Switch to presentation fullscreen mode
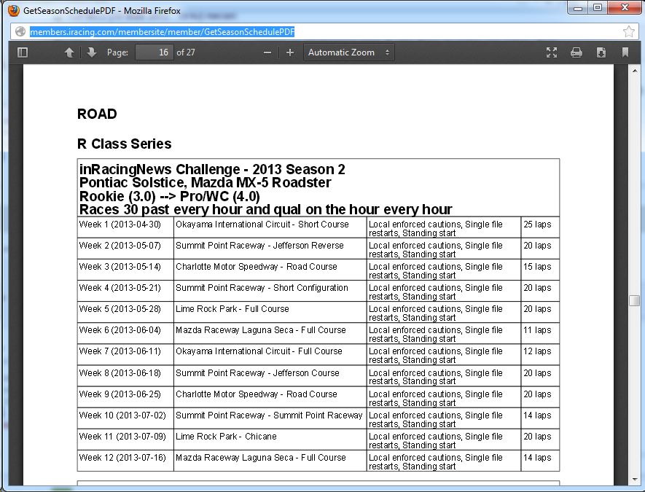645x492 pixels. pos(552,52)
